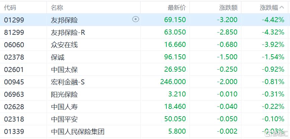This screenshot has width=290, height=139.
Task: Select stock code 81299
Action: click(14, 32)
